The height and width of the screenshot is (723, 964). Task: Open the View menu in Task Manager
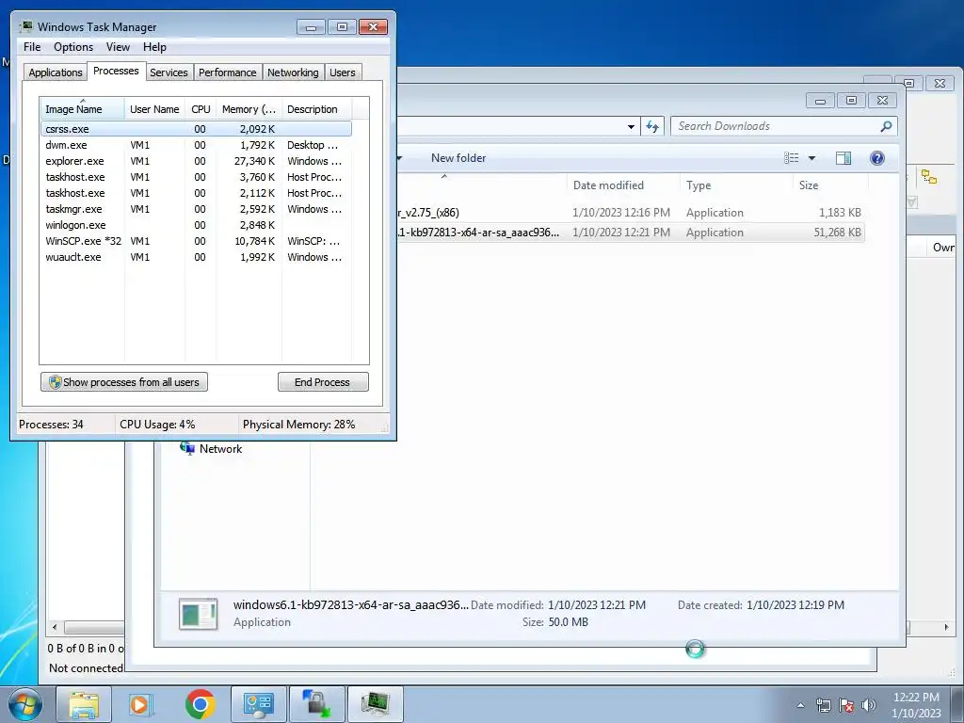(x=118, y=47)
